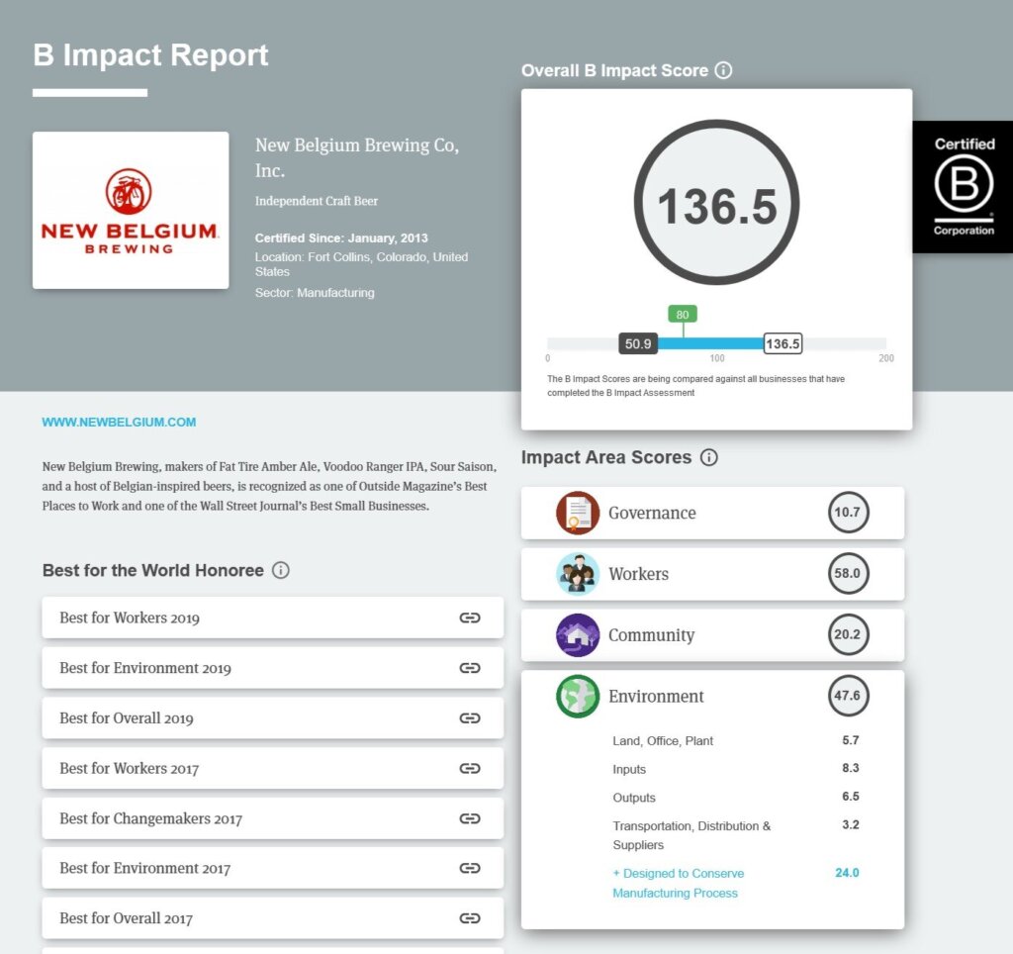This screenshot has width=1013, height=954.
Task: Click the 6.5 Outputs value
Action: pyautogui.click(x=850, y=797)
